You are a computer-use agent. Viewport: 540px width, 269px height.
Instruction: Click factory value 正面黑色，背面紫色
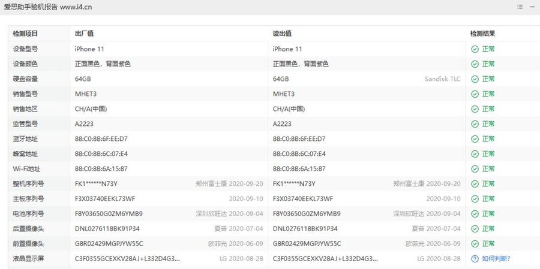point(103,64)
